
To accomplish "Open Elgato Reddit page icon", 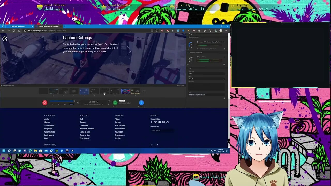I will click(x=167, y=122).
